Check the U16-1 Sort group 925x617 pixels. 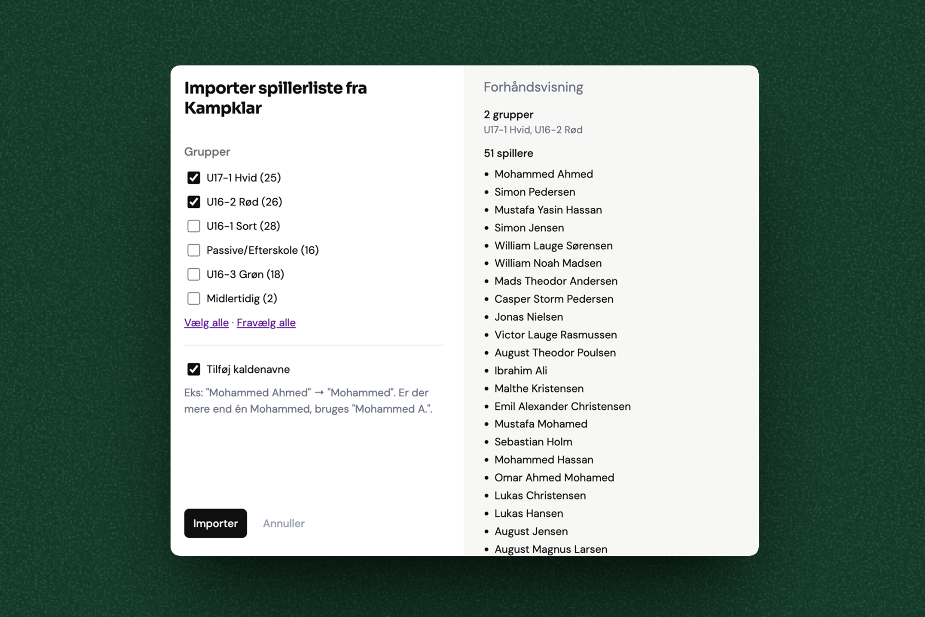click(194, 226)
